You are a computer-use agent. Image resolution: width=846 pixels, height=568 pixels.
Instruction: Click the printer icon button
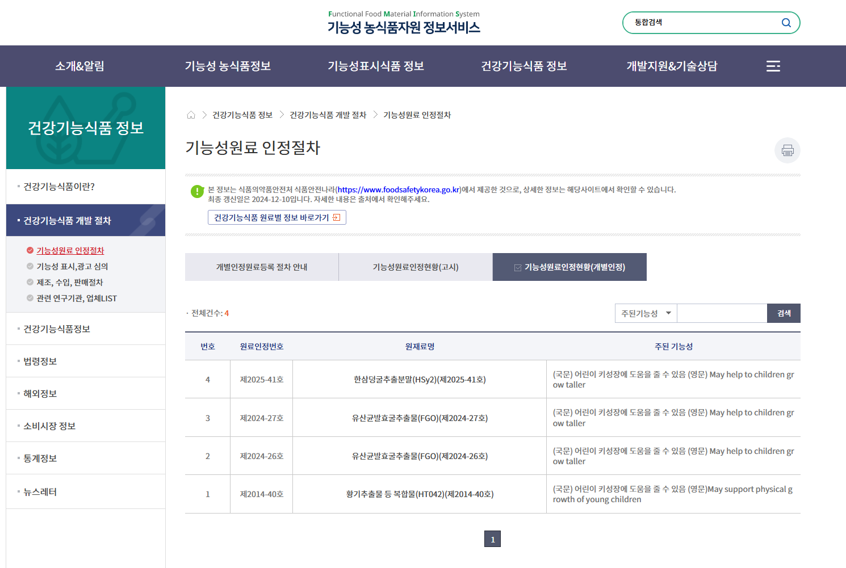[787, 150]
